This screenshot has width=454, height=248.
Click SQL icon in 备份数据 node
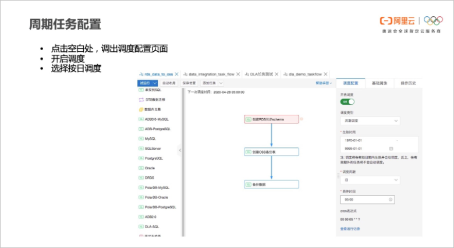pyautogui.click(x=249, y=185)
